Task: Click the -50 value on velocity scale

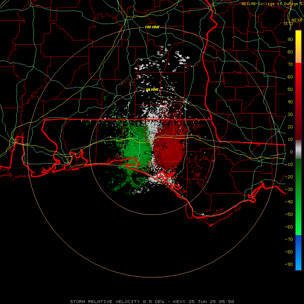Action: pos(289,214)
